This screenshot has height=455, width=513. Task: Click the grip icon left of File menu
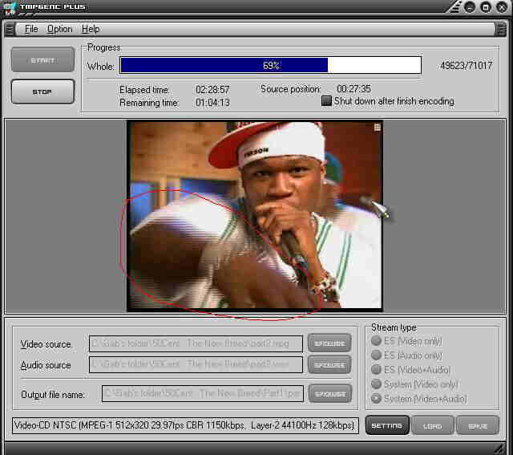[10, 29]
